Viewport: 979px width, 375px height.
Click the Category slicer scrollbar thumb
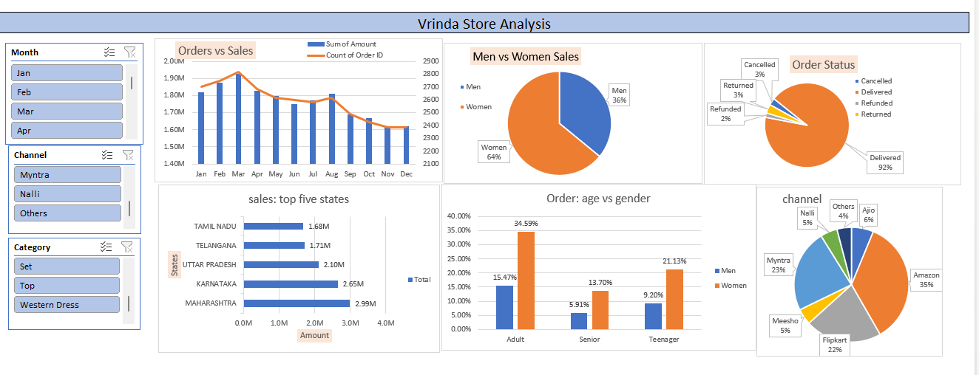coord(129,303)
